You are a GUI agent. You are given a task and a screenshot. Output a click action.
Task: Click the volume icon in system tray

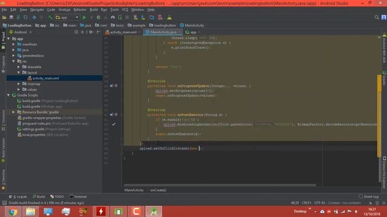point(356,212)
